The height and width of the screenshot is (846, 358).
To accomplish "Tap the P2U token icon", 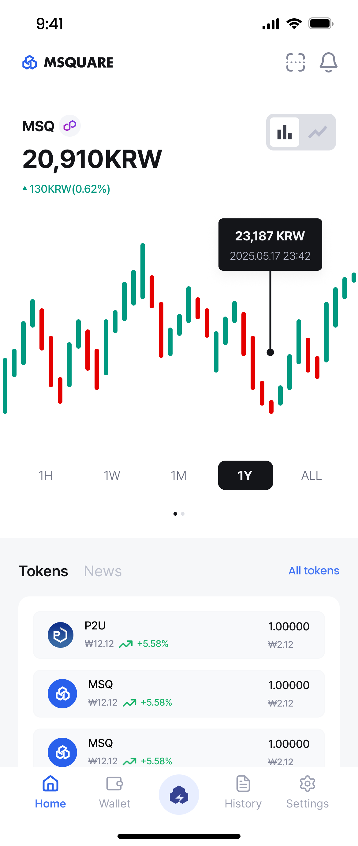I will [61, 635].
